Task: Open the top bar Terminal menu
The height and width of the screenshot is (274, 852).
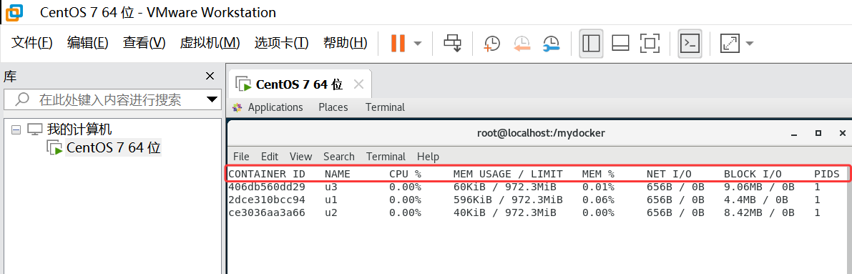Action: pos(385,107)
